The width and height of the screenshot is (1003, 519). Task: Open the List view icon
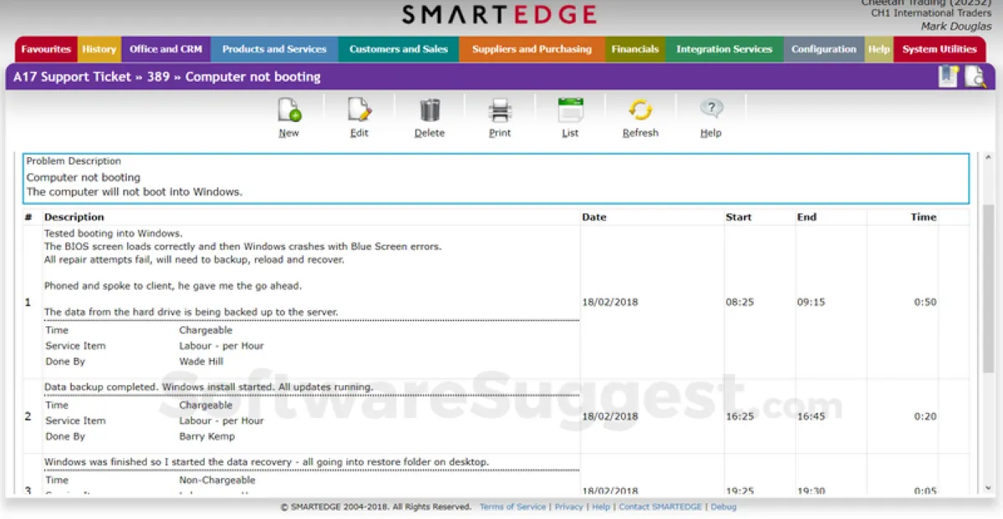[570, 109]
